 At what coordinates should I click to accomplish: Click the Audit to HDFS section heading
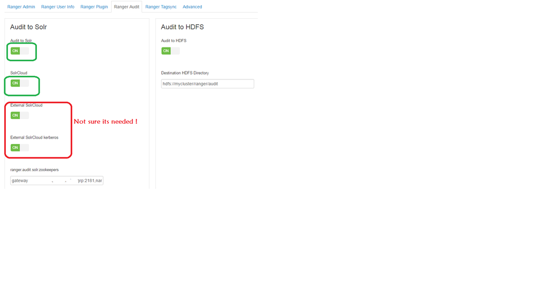[182, 27]
